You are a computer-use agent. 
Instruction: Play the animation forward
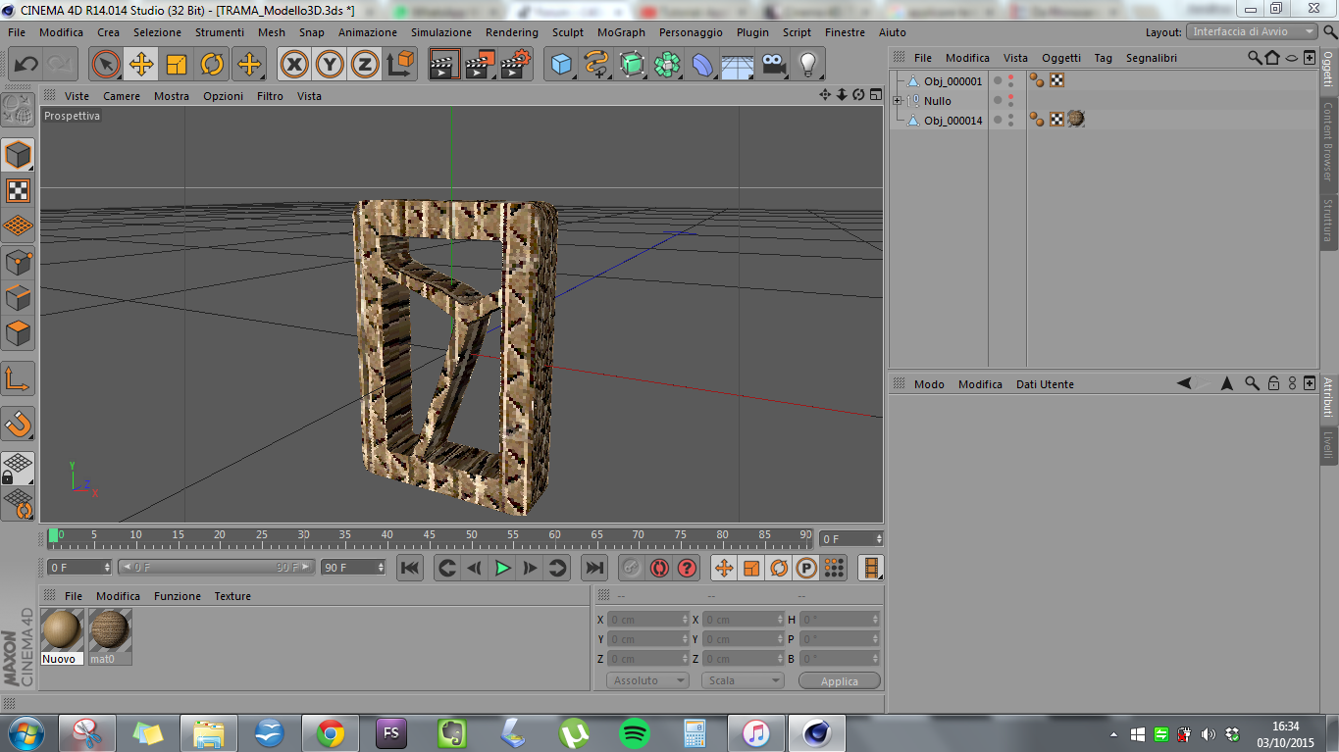[x=502, y=568]
